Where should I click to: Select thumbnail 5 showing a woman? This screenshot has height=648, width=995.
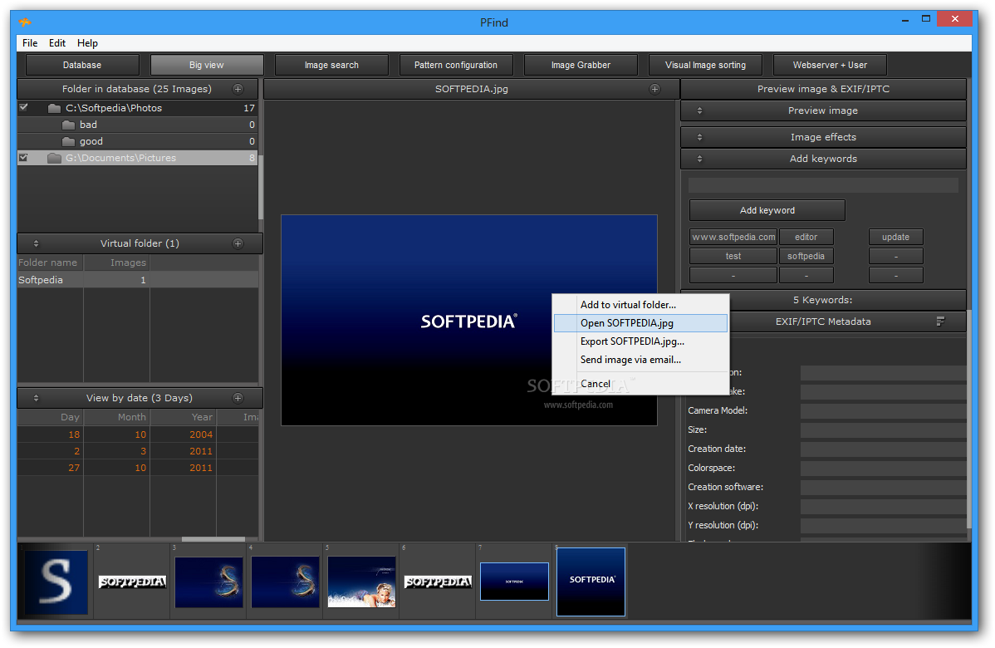361,582
